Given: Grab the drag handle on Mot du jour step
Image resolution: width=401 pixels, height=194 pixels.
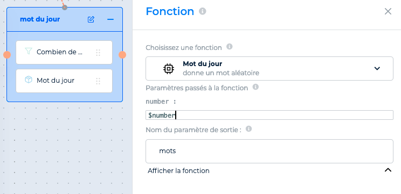Looking at the screenshot, I should [x=98, y=81].
